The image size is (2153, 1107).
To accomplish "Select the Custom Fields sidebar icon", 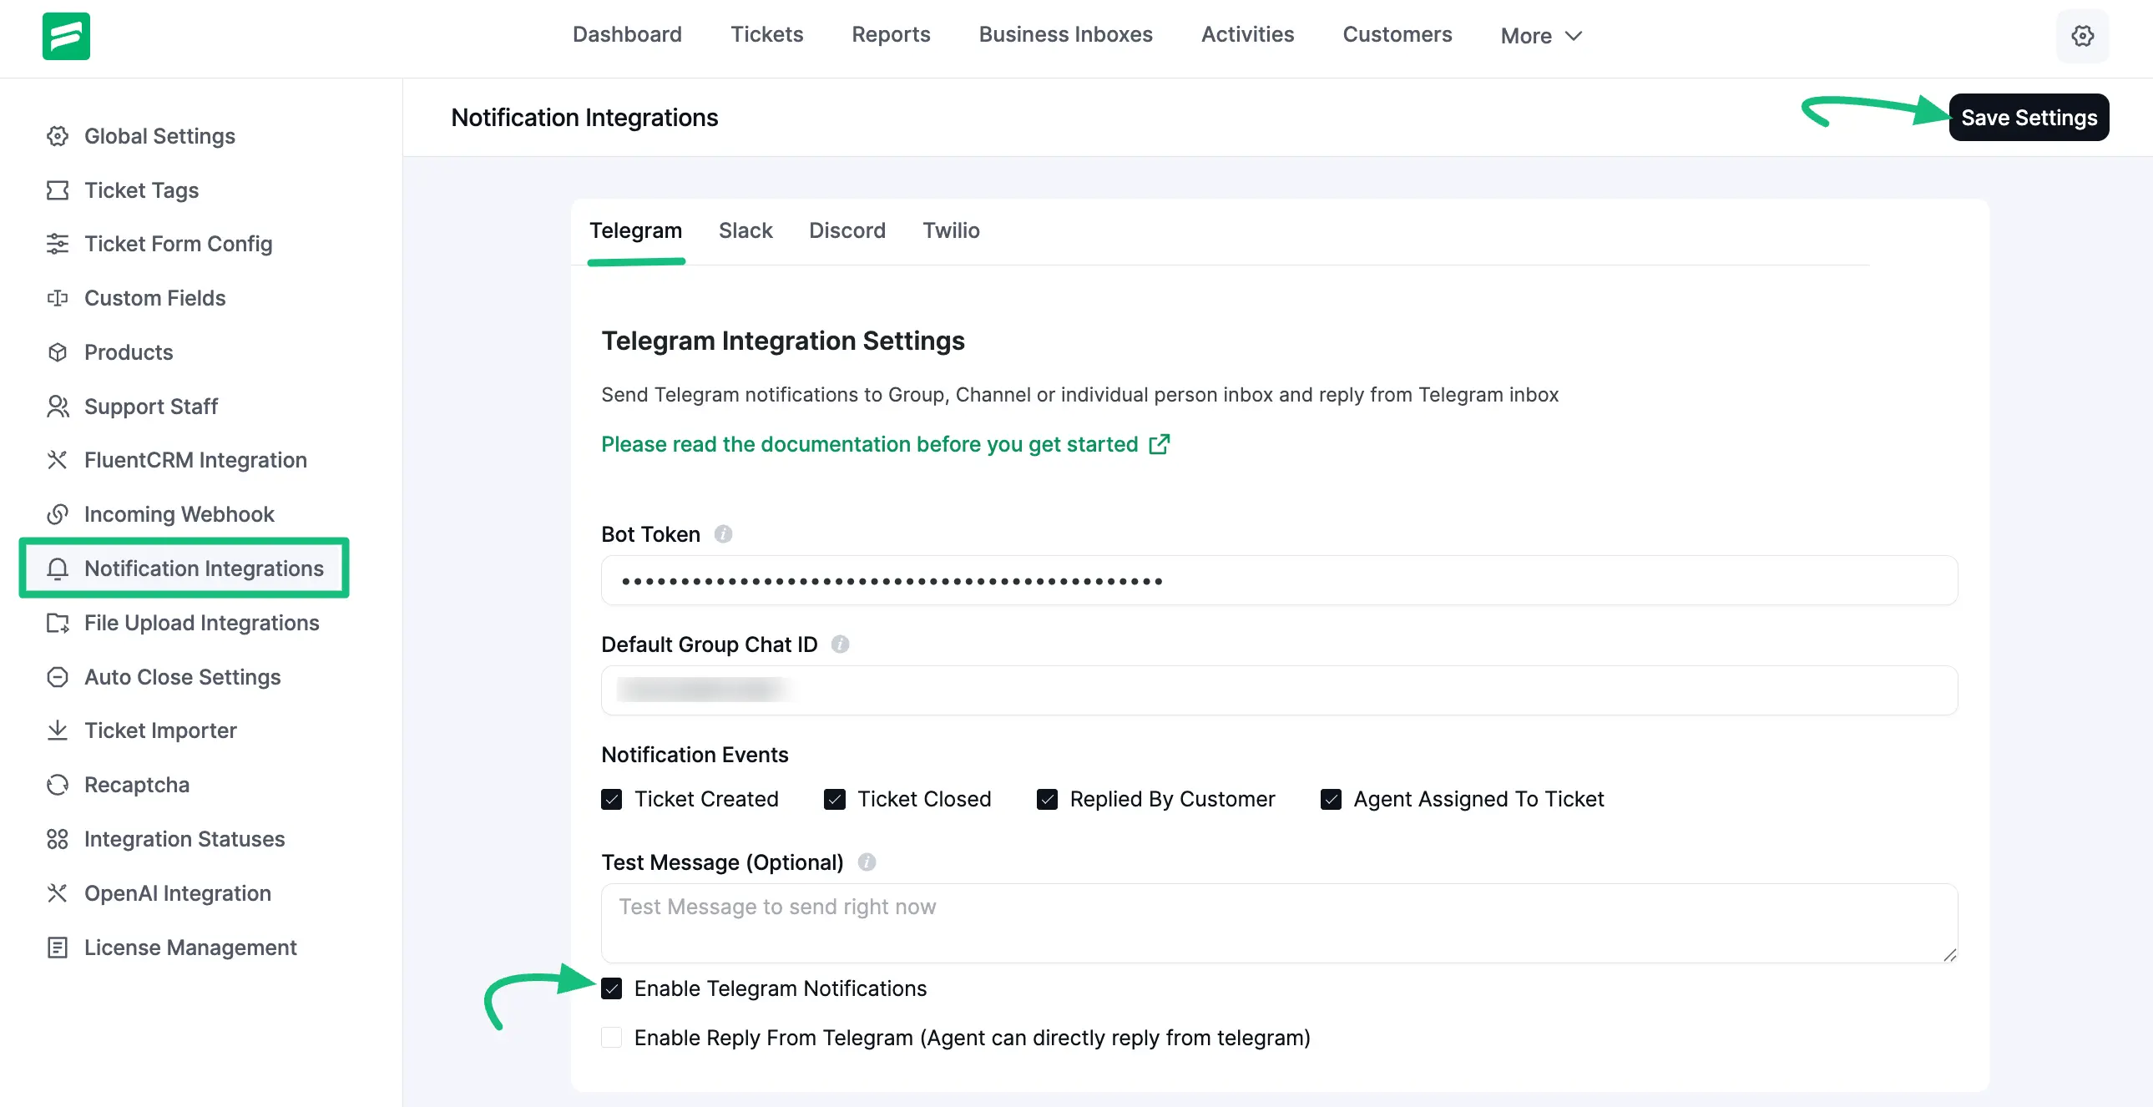I will [x=57, y=298].
